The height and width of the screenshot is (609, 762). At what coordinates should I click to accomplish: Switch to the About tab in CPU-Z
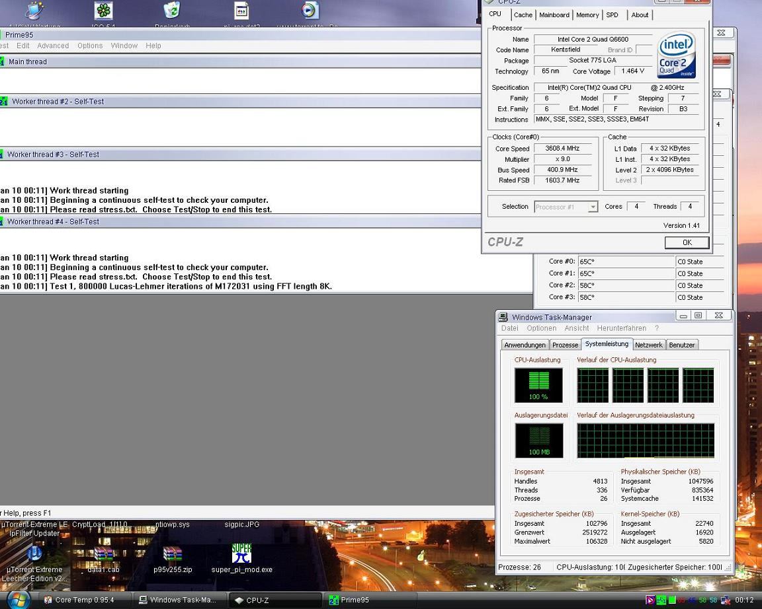pyautogui.click(x=640, y=15)
